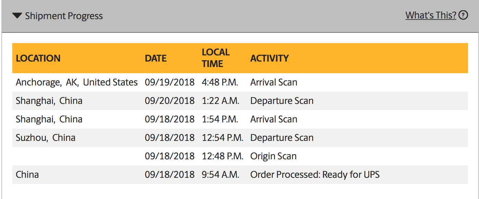Viewport: 479px width, 199px height.
Task: Collapse the Shipment Progress section triangle
Action: point(17,16)
